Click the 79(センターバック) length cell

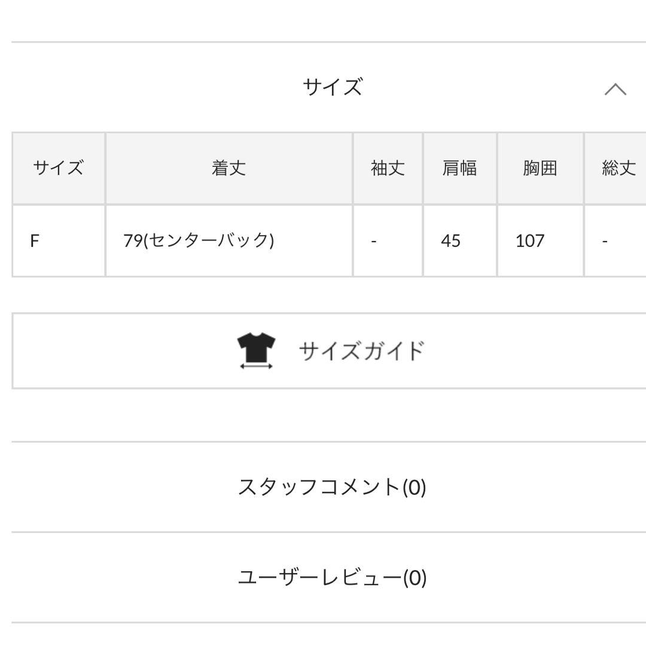coord(229,240)
